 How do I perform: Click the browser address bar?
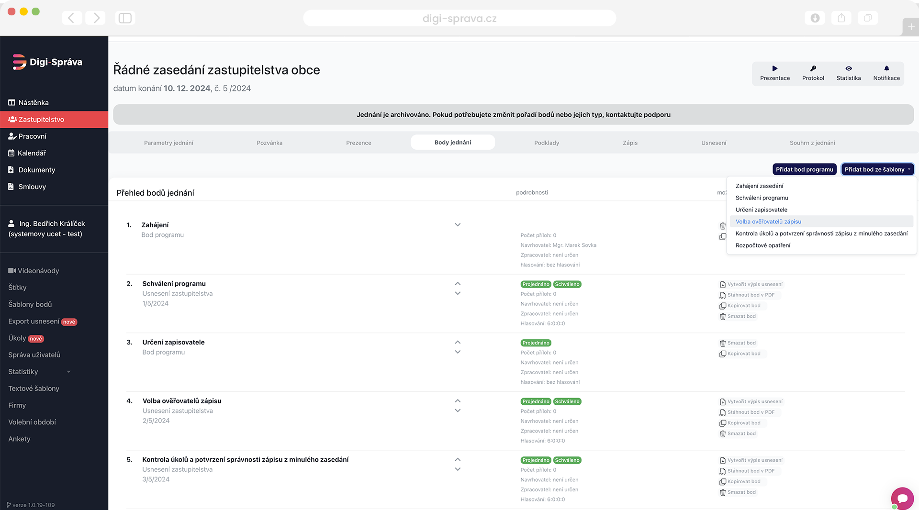[459, 19]
